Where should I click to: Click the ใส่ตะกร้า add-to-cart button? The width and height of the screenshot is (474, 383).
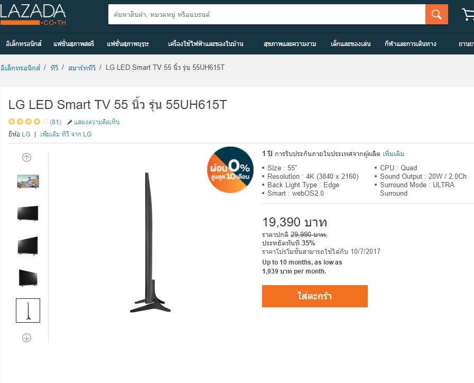(x=315, y=296)
